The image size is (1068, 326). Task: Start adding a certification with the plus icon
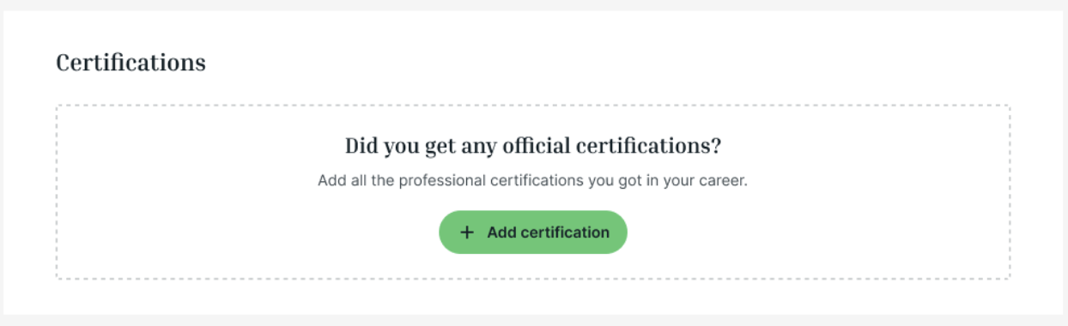click(x=467, y=232)
